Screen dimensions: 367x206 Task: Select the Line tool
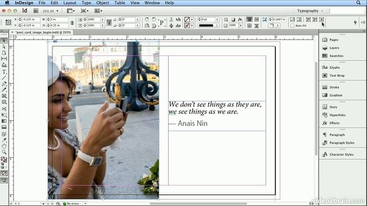(4, 78)
